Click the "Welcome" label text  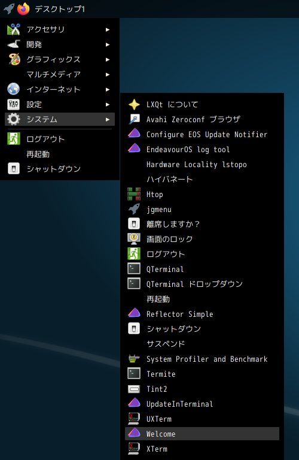tap(161, 434)
